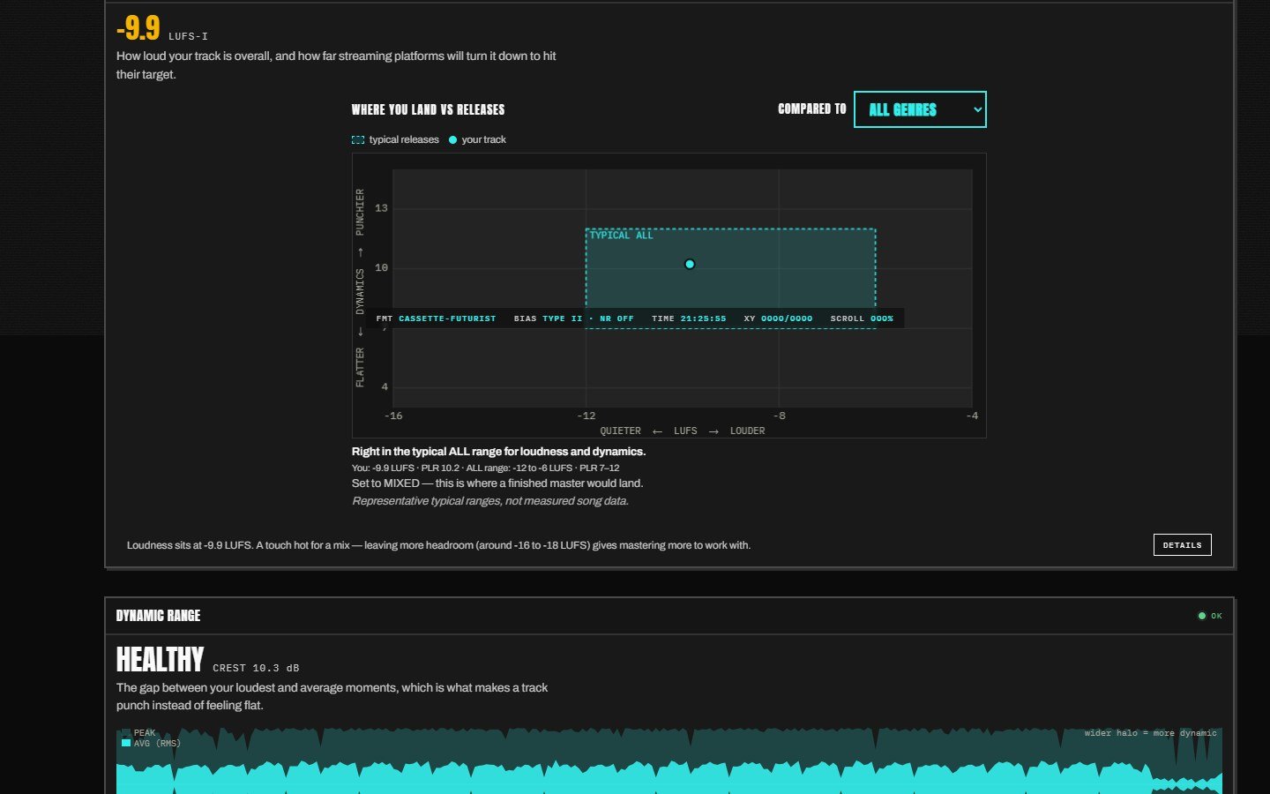Click the DYNAMIC RANGE section heading
The image size is (1270, 794).
(x=159, y=616)
